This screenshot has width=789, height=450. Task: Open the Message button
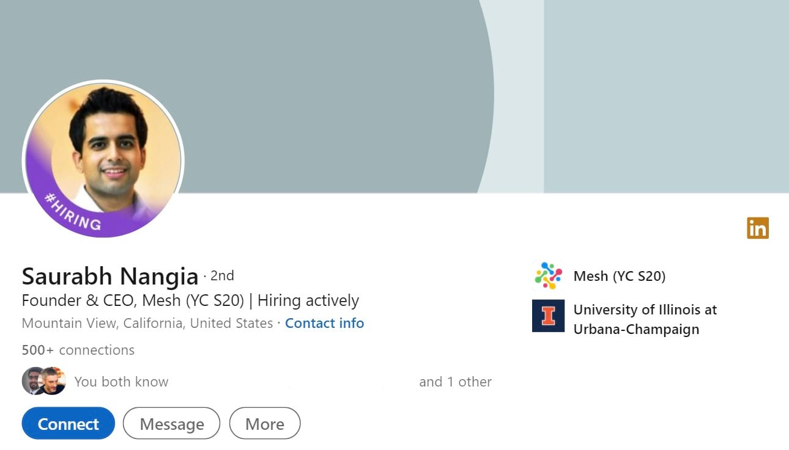point(171,423)
